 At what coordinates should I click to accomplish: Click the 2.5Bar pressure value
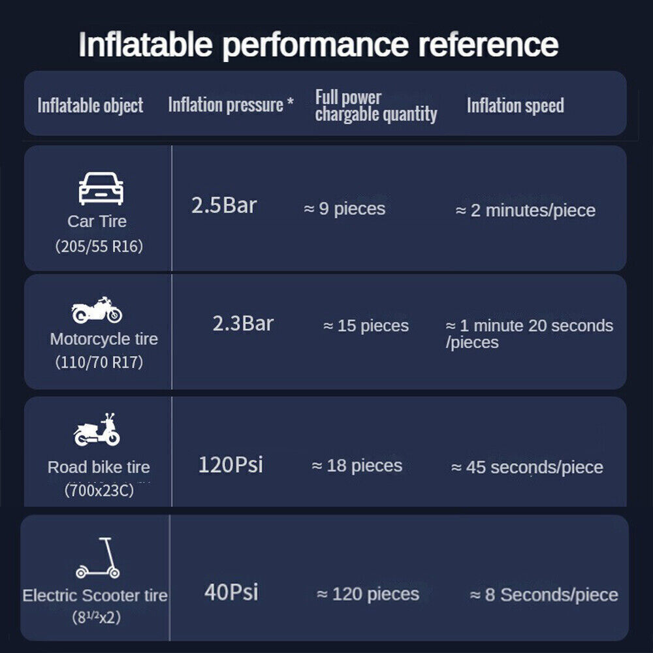point(224,205)
